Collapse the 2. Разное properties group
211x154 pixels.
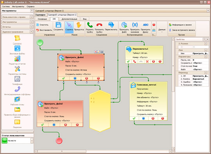(206, 43)
